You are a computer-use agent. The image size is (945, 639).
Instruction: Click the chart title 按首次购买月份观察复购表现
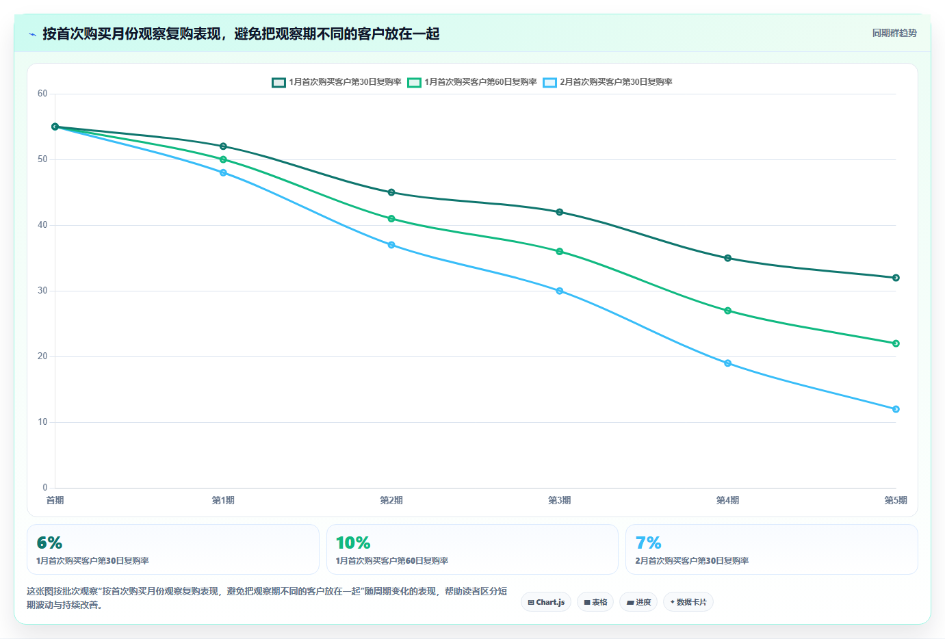tap(241, 34)
